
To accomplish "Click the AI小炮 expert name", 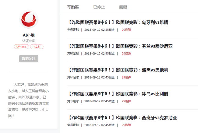I will click(x=29, y=35).
